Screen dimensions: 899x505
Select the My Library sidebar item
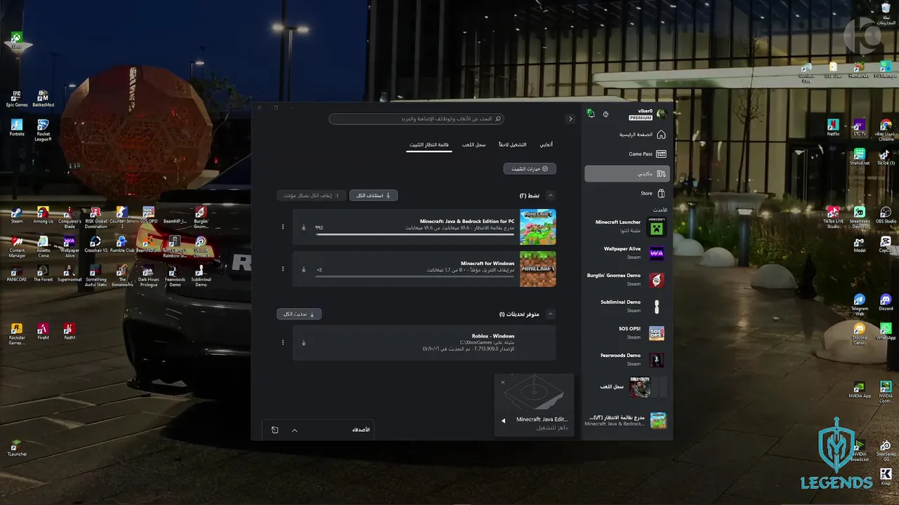pyautogui.click(x=626, y=173)
